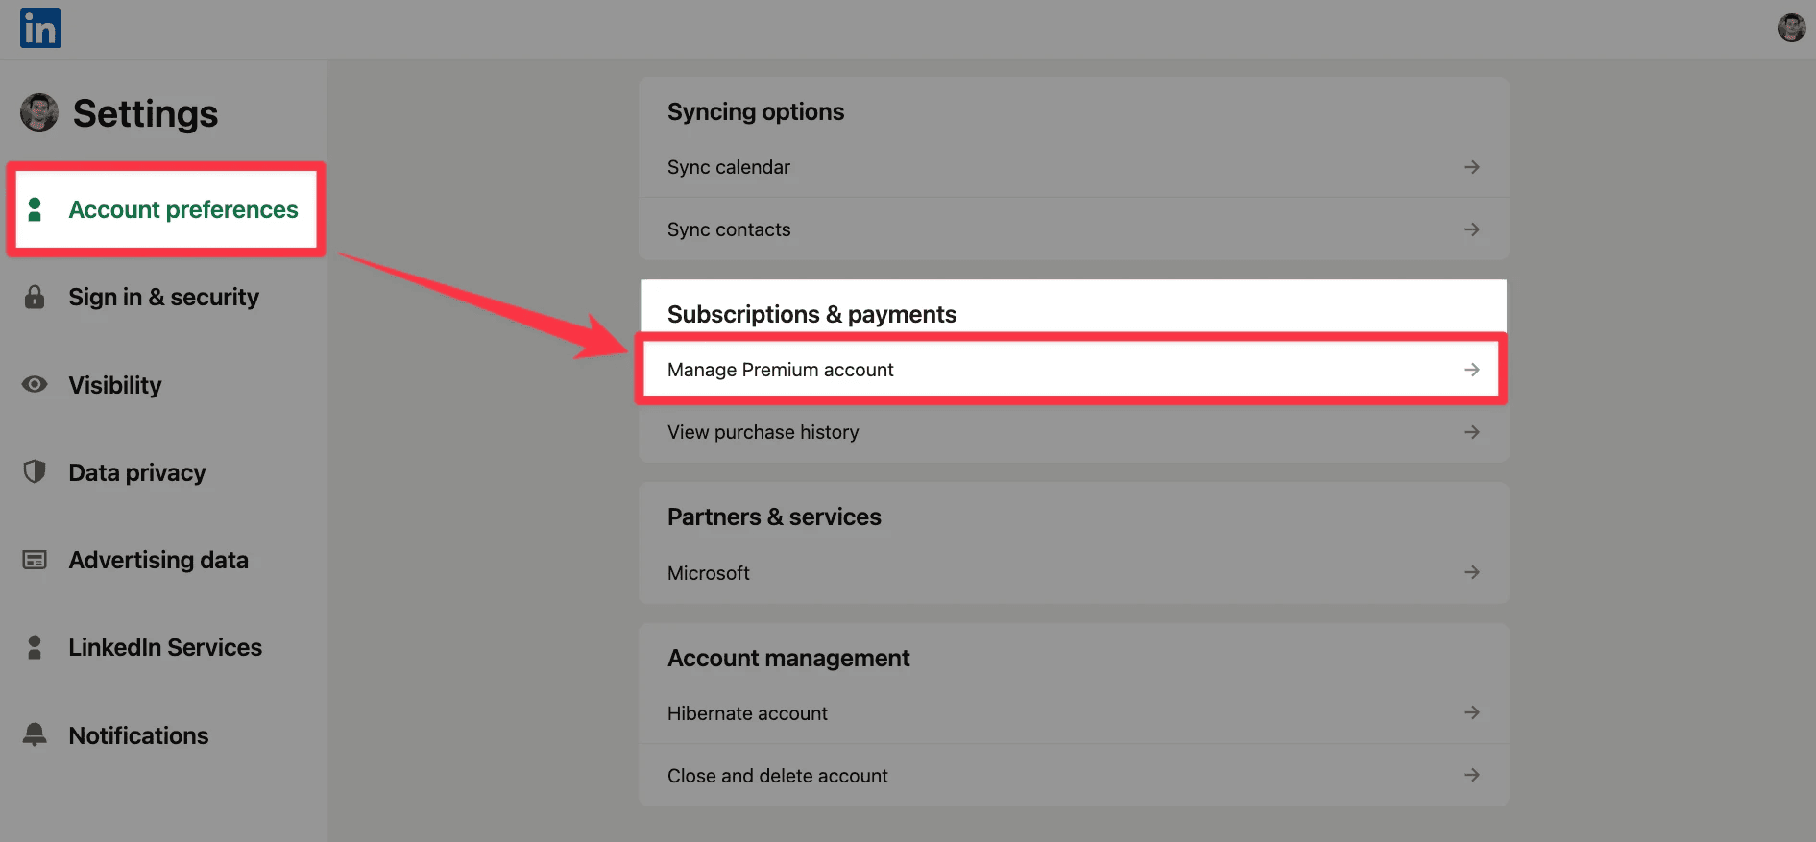The height and width of the screenshot is (842, 1816).
Task: Click arrow on Hibernate account row
Action: click(1471, 712)
